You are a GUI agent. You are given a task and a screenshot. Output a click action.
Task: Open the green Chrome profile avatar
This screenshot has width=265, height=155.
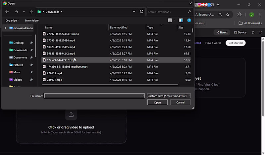pos(251,15)
